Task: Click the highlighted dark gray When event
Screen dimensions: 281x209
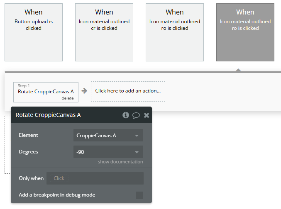Action: point(245,32)
